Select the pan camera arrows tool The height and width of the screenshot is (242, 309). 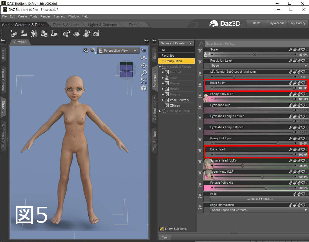(x=144, y=65)
